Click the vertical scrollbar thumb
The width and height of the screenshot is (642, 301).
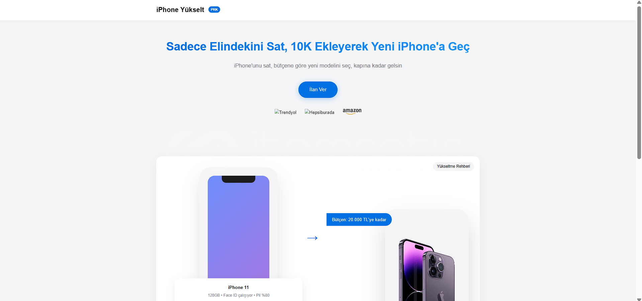click(x=639, y=82)
